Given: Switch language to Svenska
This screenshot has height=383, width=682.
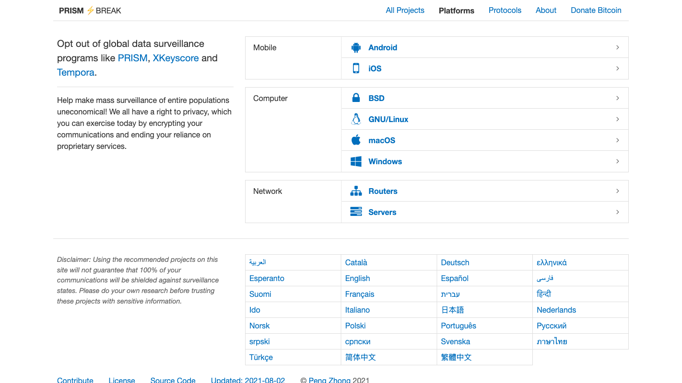Looking at the screenshot, I should coord(456,341).
